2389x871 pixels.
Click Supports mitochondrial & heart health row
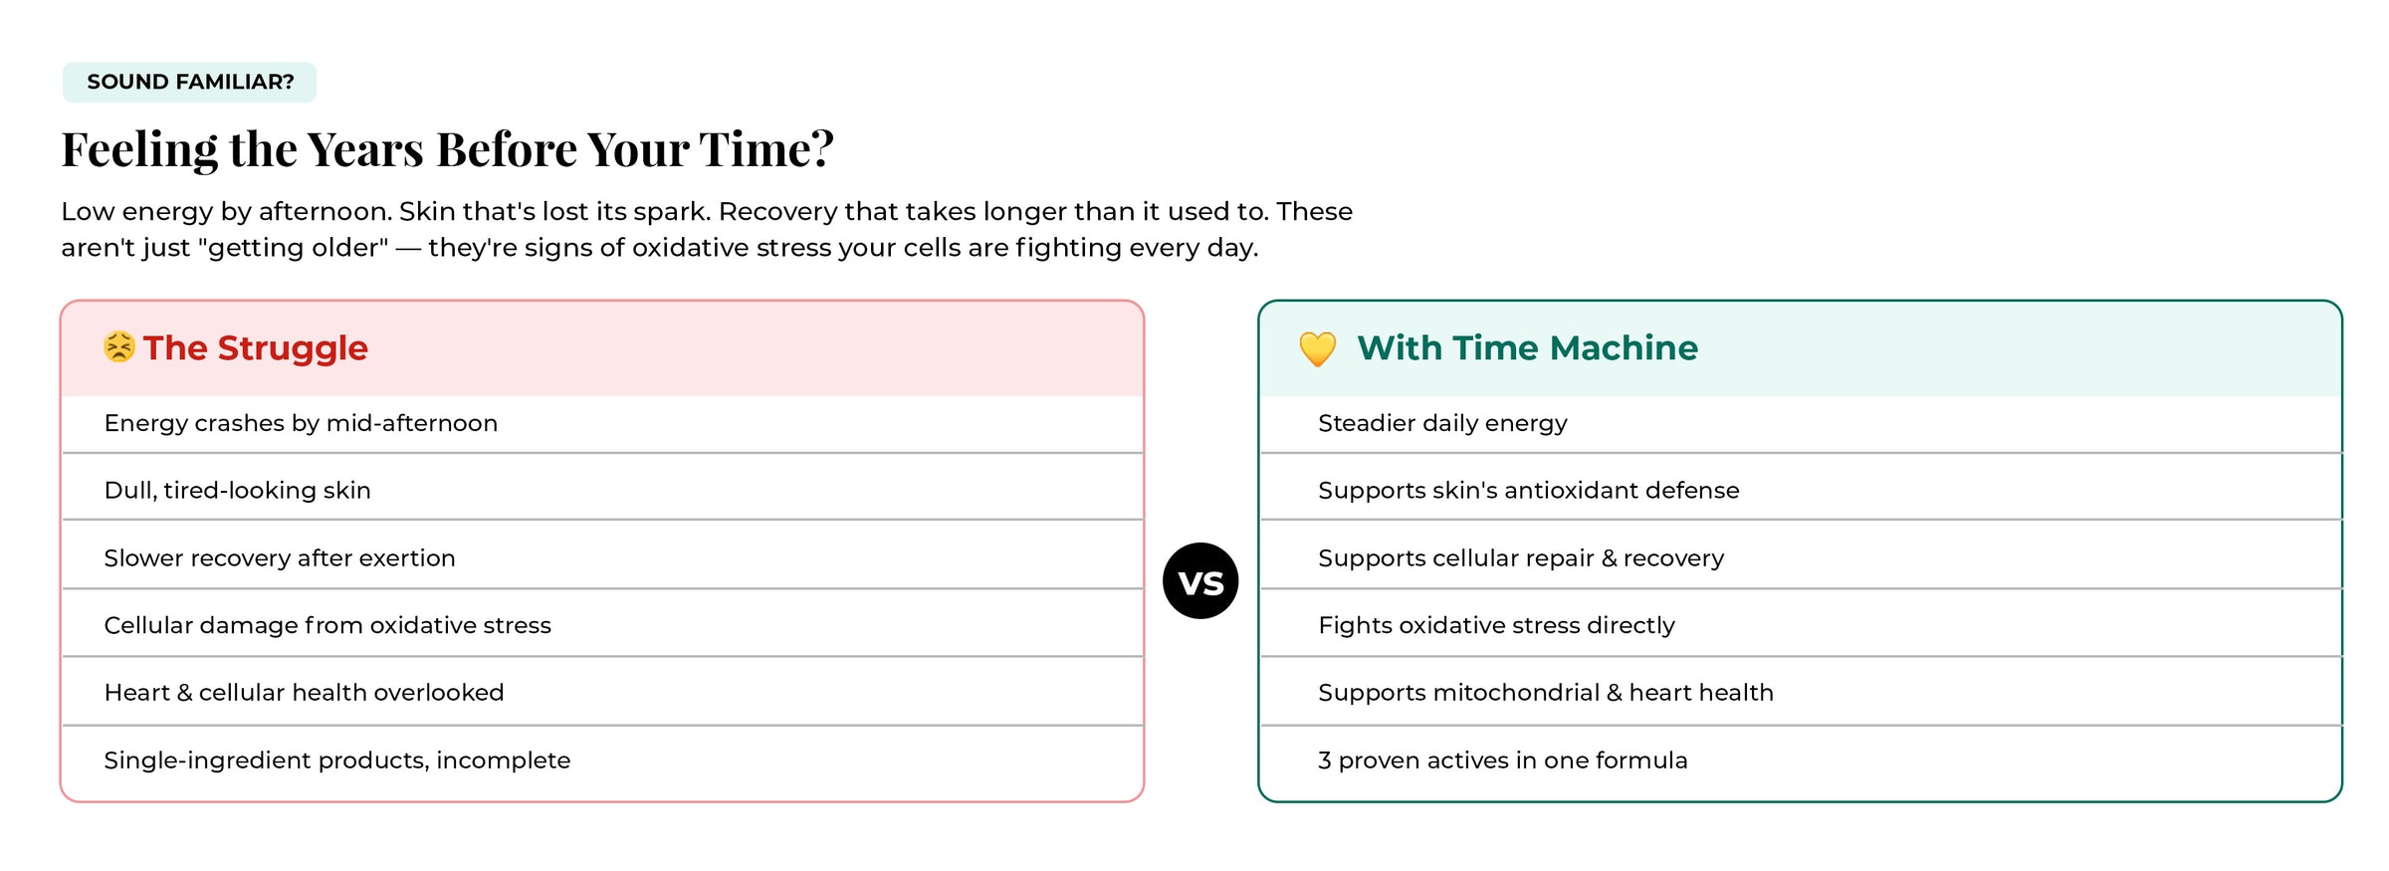[x=1801, y=692]
